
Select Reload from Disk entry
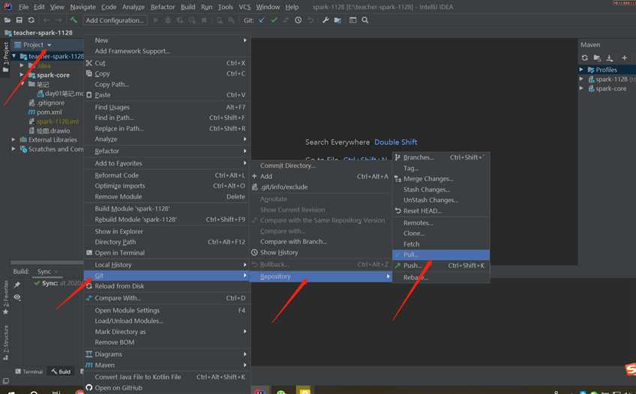click(166, 286)
